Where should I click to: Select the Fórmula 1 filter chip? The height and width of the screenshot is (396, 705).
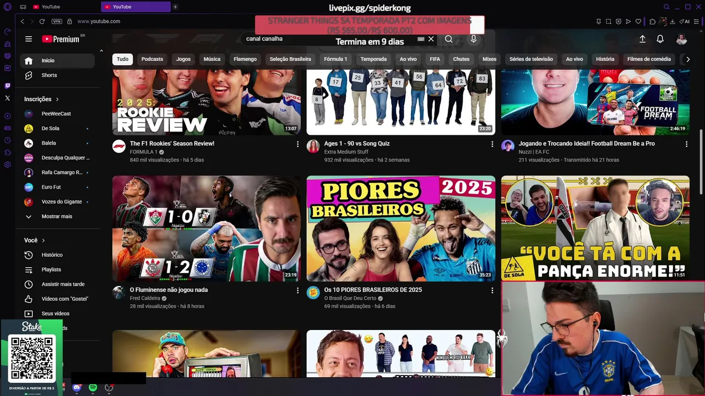click(335, 59)
